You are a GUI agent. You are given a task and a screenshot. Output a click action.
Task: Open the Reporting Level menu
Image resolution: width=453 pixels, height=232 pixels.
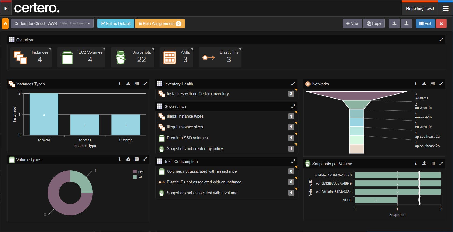(x=420, y=9)
